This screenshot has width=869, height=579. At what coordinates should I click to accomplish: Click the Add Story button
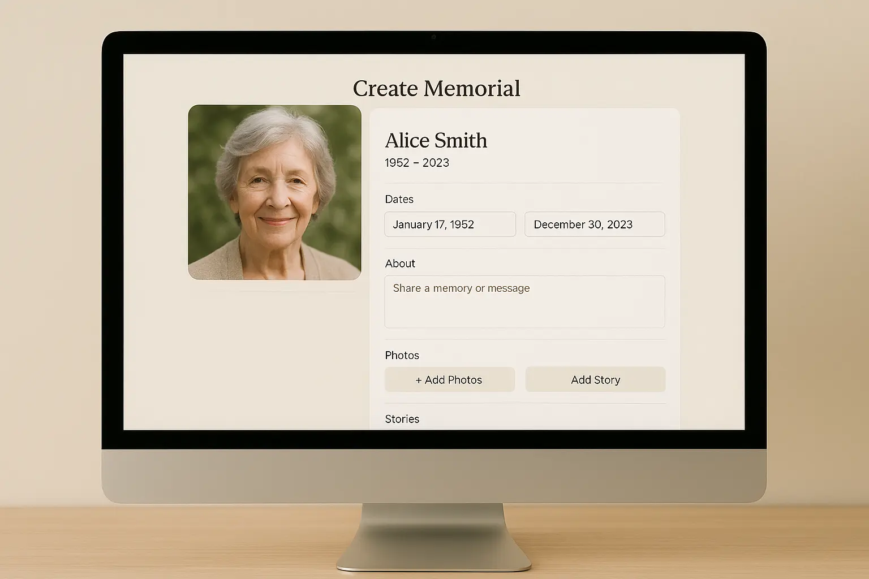point(595,379)
